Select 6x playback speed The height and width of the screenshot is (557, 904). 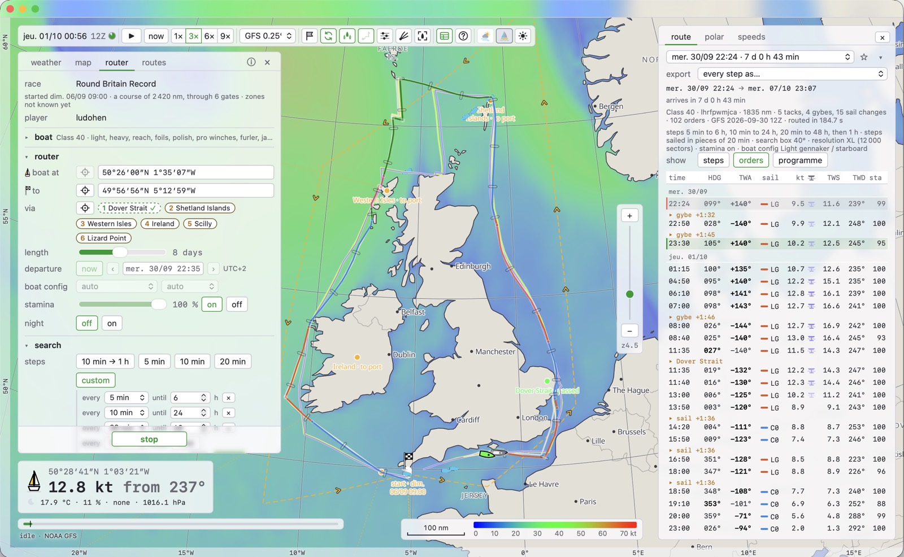click(209, 36)
